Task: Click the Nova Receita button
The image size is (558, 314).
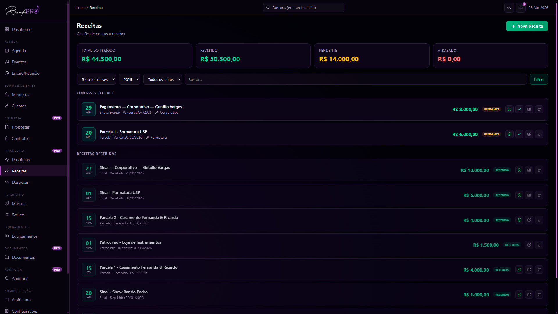Action: (527, 26)
